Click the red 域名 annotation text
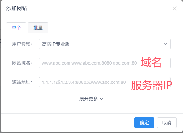This screenshot has height=133, width=183. 151,62
